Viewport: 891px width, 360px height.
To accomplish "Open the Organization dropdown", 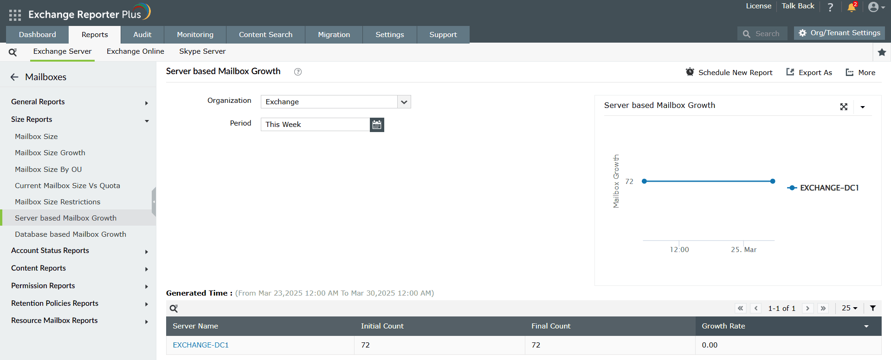I will click(336, 102).
